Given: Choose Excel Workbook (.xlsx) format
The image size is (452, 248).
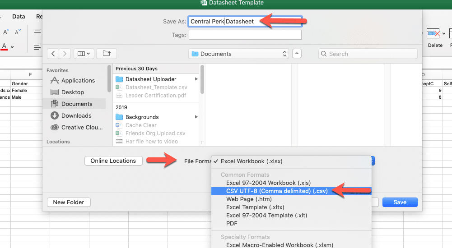Looking at the screenshot, I should coord(291,161).
